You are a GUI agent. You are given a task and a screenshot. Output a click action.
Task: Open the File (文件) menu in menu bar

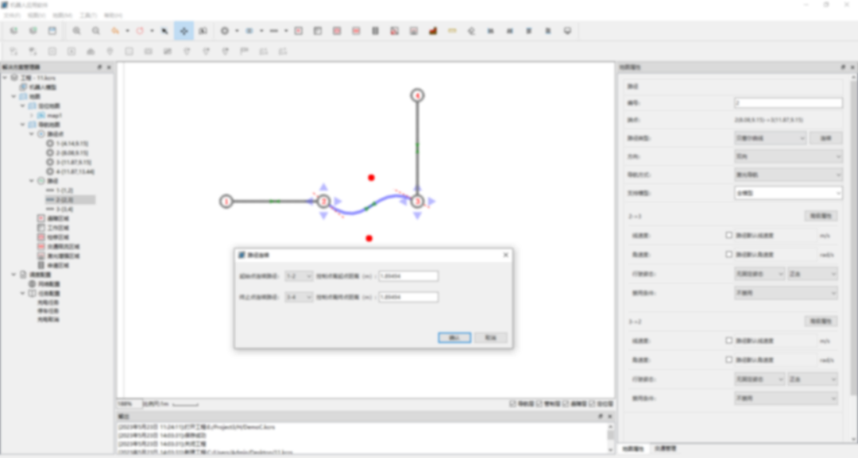pyautogui.click(x=12, y=15)
